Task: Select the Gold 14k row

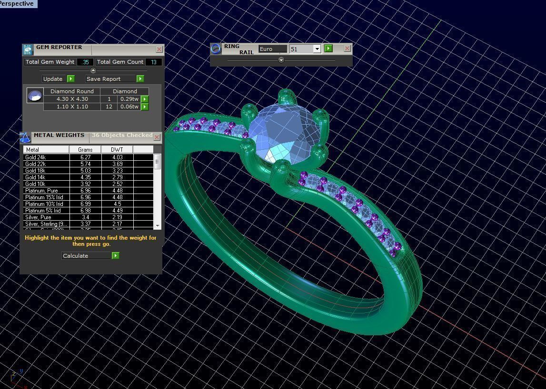Action: click(89, 177)
